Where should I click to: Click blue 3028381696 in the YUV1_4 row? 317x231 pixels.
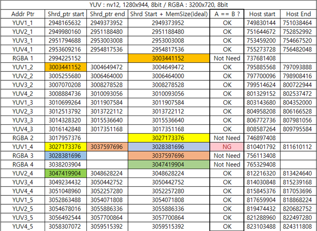(169, 147)
